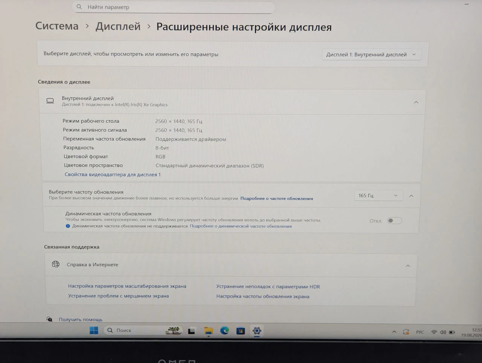Open "Устранение проблем с мерцанием экрана" link
The image size is (482, 363).
(x=118, y=296)
